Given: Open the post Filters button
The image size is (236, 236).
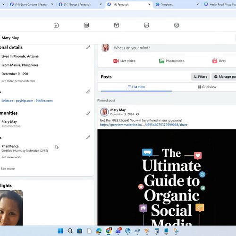Looking at the screenshot, I should pos(200,76).
